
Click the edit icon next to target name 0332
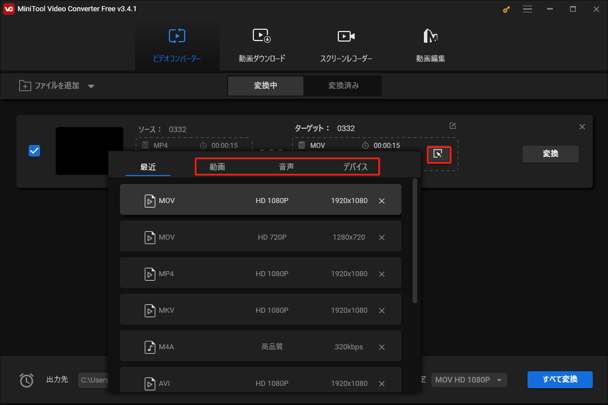click(x=453, y=126)
